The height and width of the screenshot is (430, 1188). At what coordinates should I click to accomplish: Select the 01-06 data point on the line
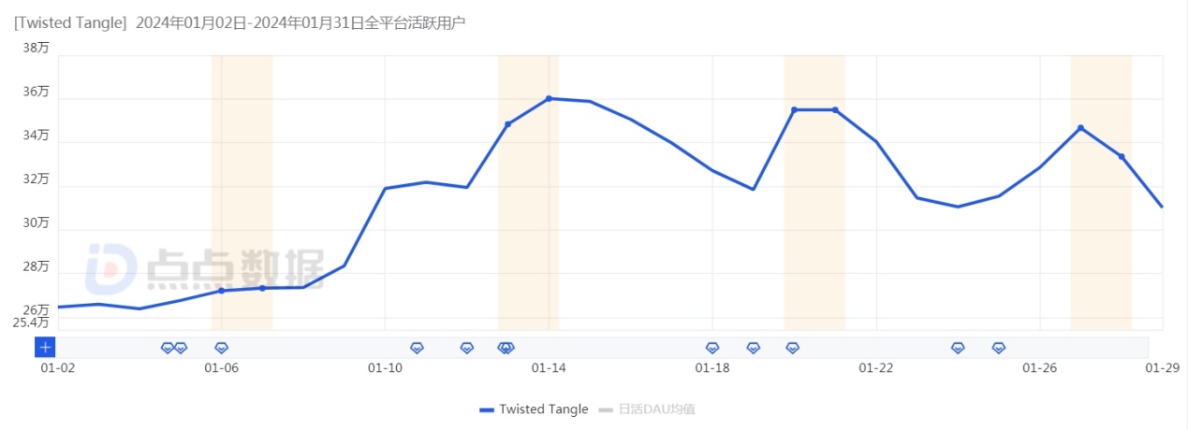click(x=221, y=291)
